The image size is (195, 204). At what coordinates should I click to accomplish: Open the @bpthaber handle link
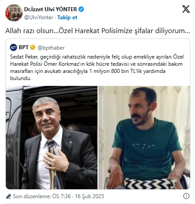(x=51, y=48)
